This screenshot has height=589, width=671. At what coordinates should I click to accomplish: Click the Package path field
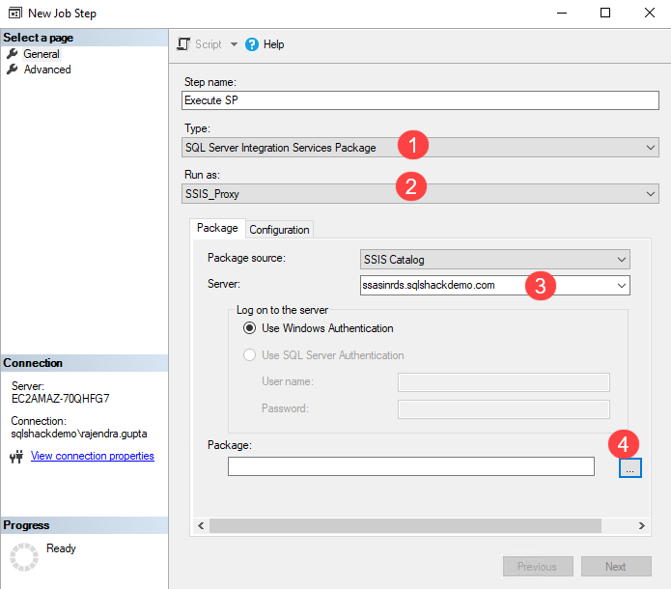pyautogui.click(x=411, y=466)
